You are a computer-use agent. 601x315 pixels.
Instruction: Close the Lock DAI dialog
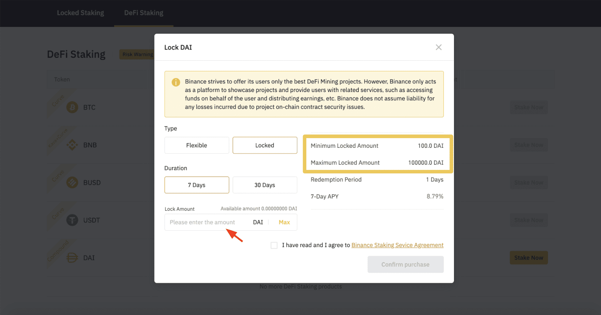coord(438,47)
